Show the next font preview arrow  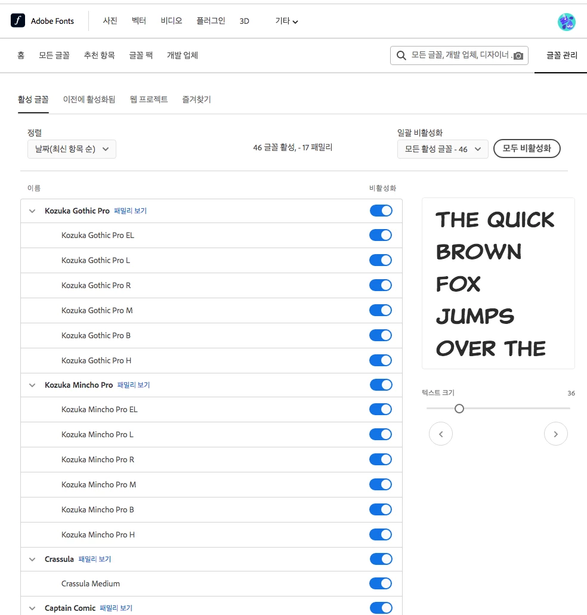tap(555, 434)
